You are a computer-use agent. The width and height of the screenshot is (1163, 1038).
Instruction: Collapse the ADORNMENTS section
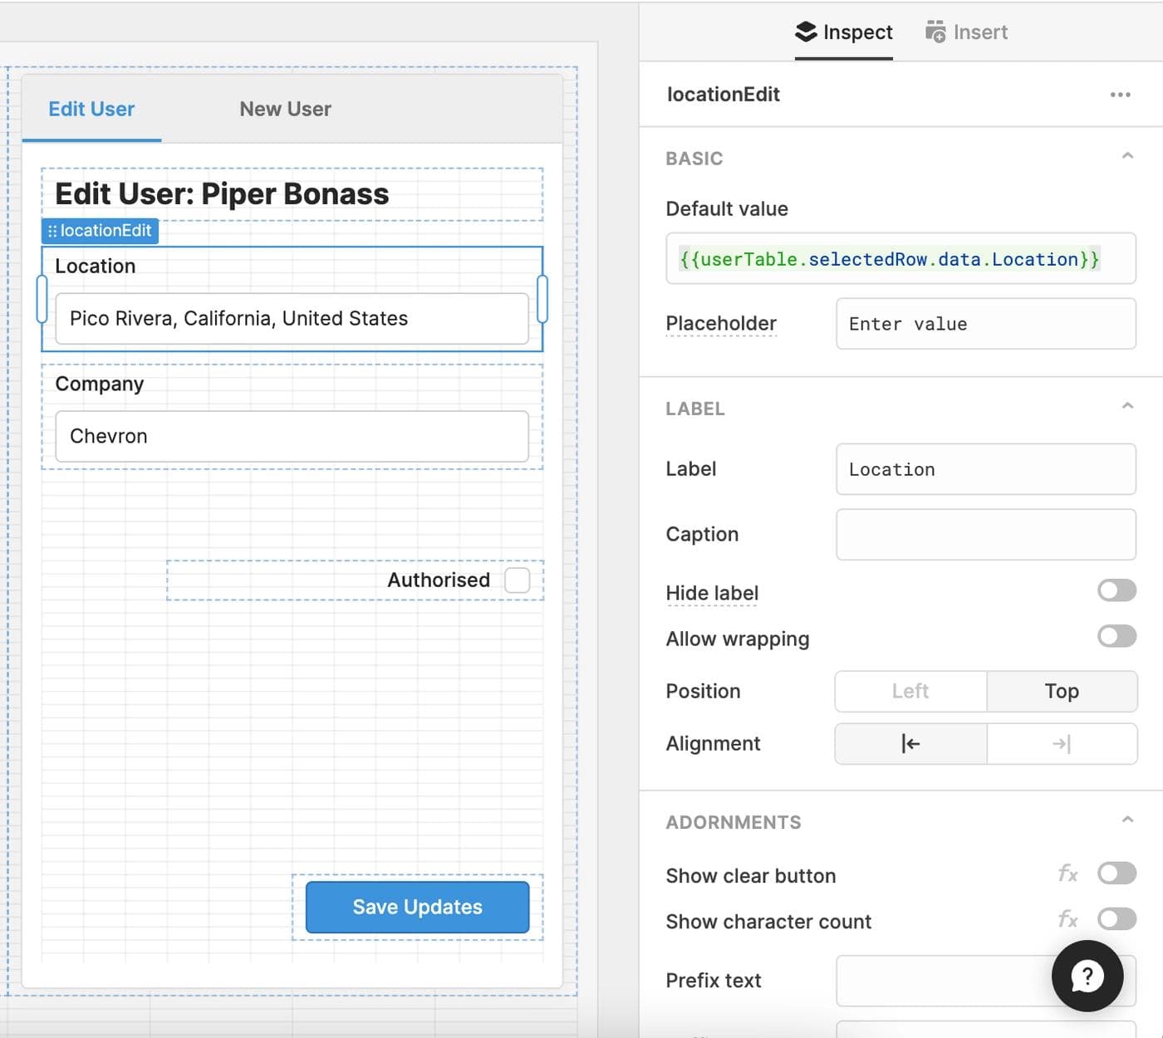click(x=1126, y=820)
